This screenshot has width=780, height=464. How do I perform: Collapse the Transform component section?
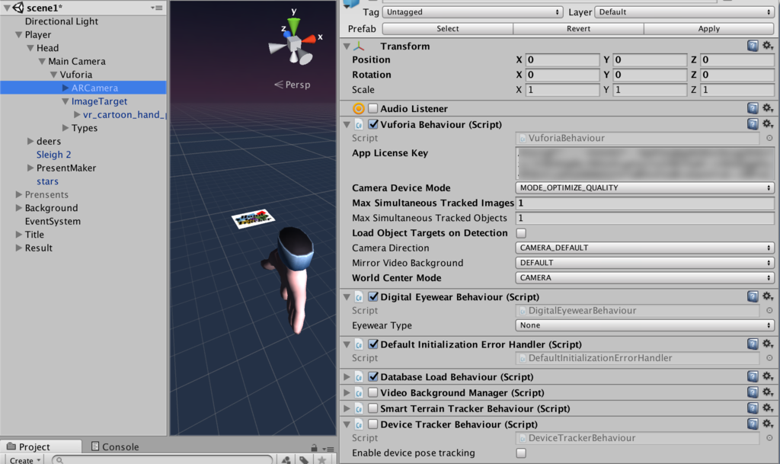pyautogui.click(x=347, y=46)
